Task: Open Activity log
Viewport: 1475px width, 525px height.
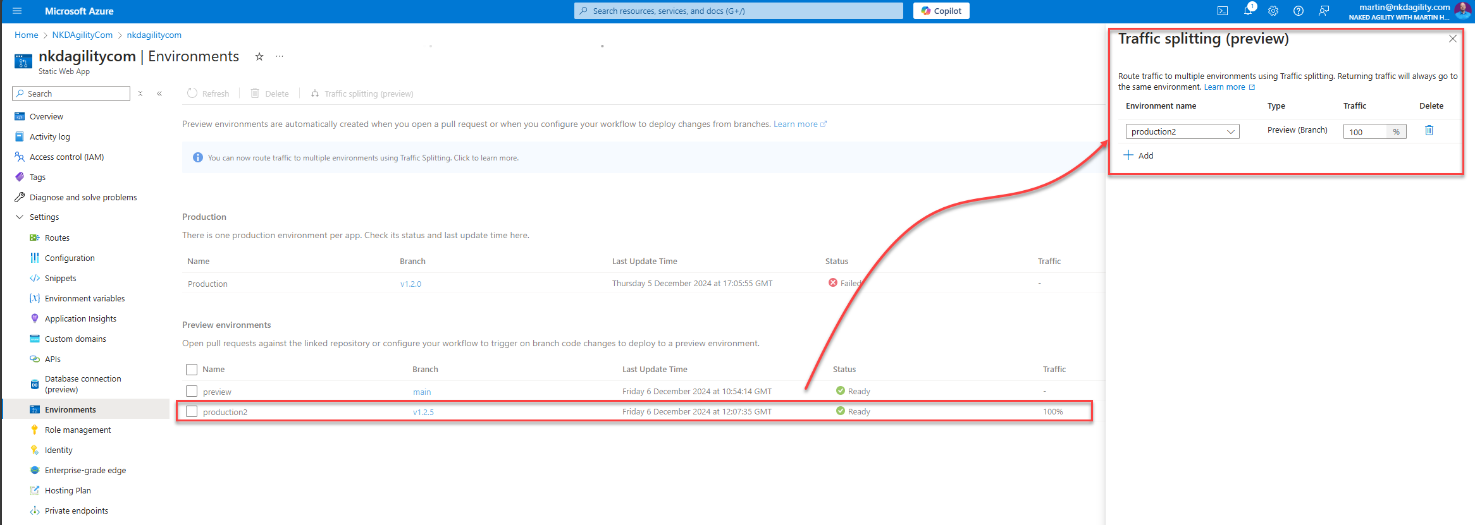Action: 50,136
